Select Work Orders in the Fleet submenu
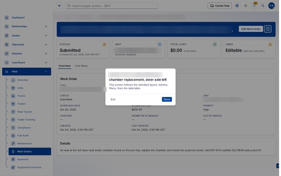Viewport: 281px width, 176px height. (x=30, y=151)
